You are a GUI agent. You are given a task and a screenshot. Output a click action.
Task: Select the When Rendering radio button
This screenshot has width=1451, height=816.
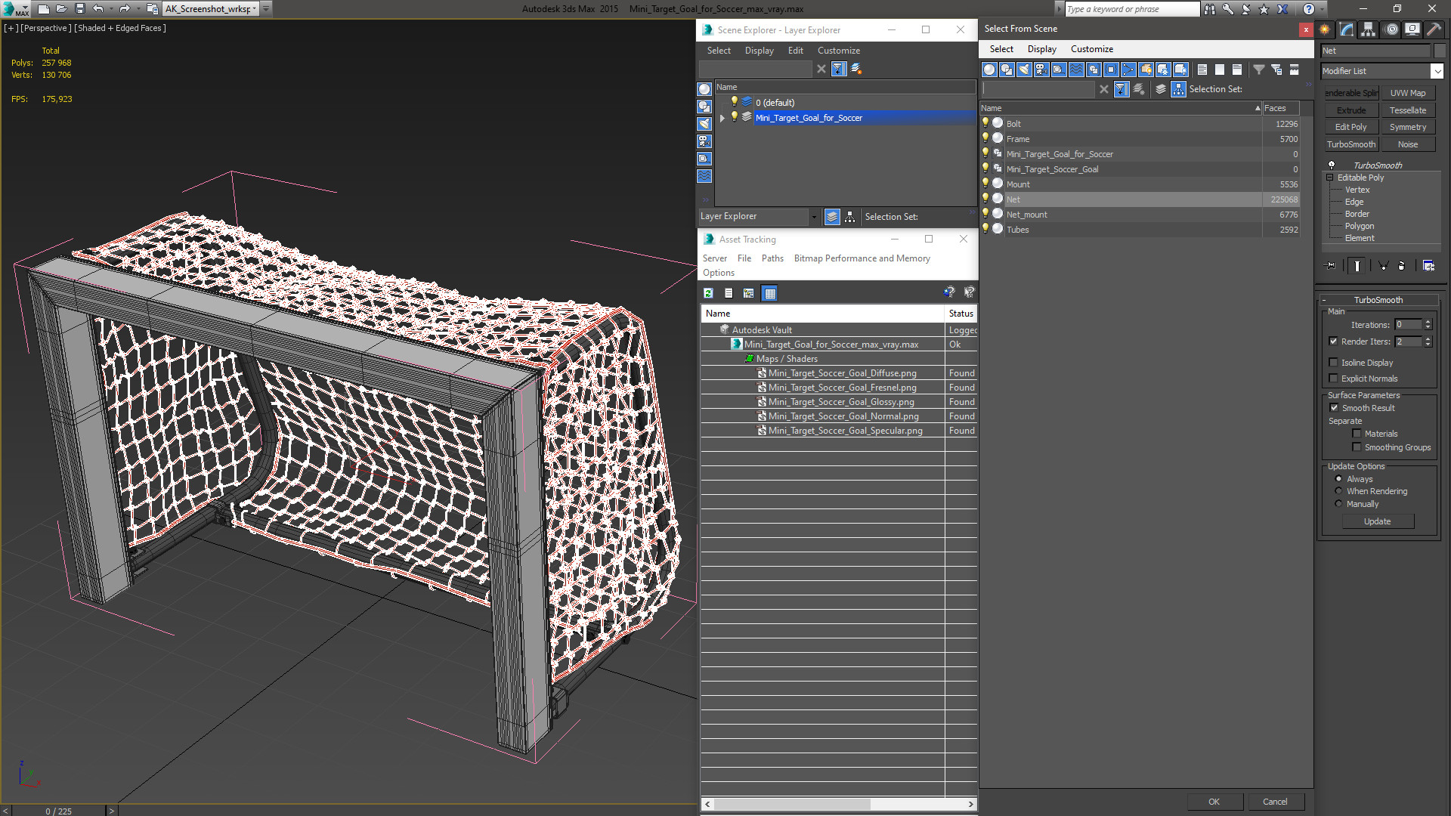click(x=1338, y=491)
